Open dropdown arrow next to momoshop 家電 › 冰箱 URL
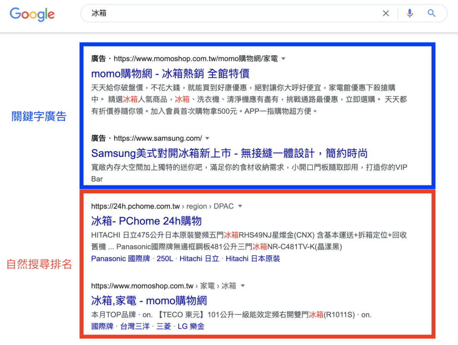 click(x=243, y=286)
